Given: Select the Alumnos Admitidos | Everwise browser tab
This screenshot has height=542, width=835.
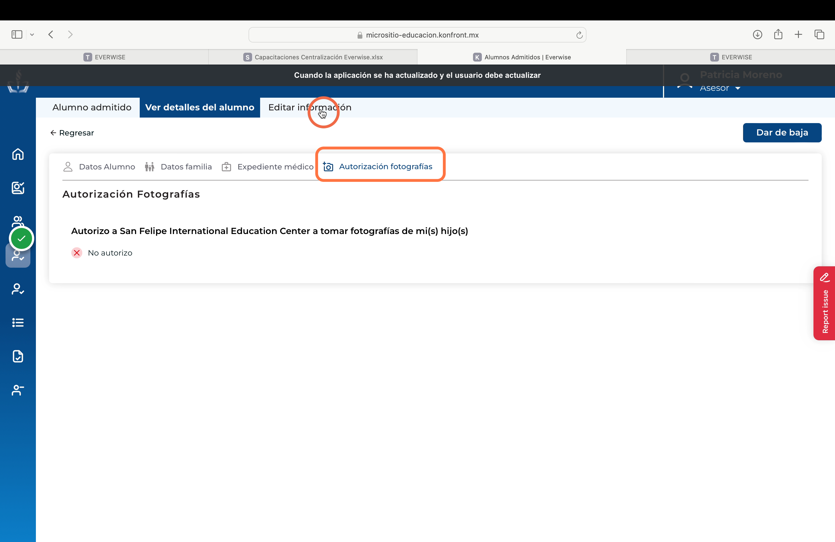Looking at the screenshot, I should (522, 57).
